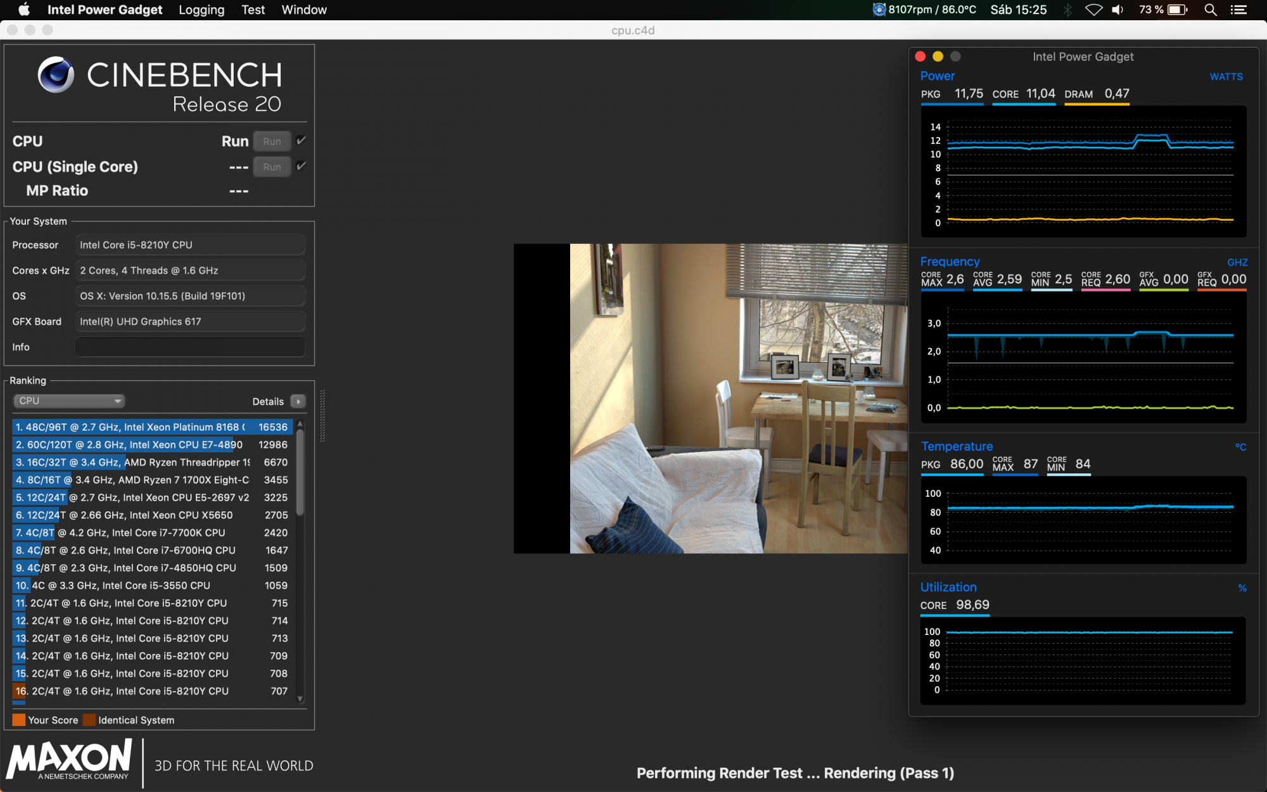Click the Cores x GHz field
1267x792 pixels.
point(191,271)
